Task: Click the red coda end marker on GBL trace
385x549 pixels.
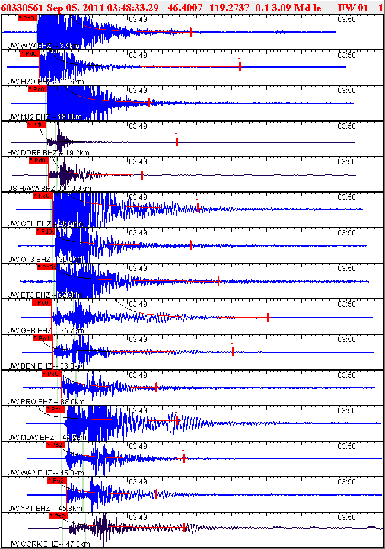Action: coord(198,208)
